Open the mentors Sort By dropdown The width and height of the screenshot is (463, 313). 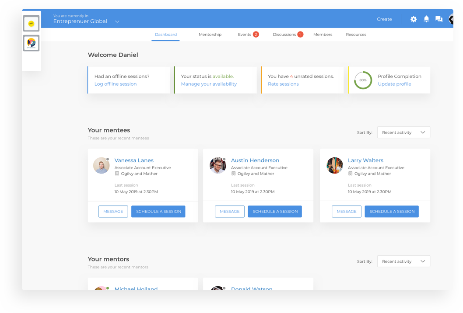(x=403, y=261)
